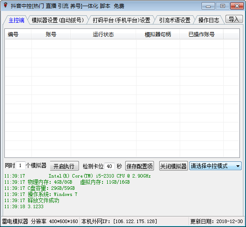Click the 运行状态 column header
Viewport: 246px width, 227px height.
tap(103, 34)
